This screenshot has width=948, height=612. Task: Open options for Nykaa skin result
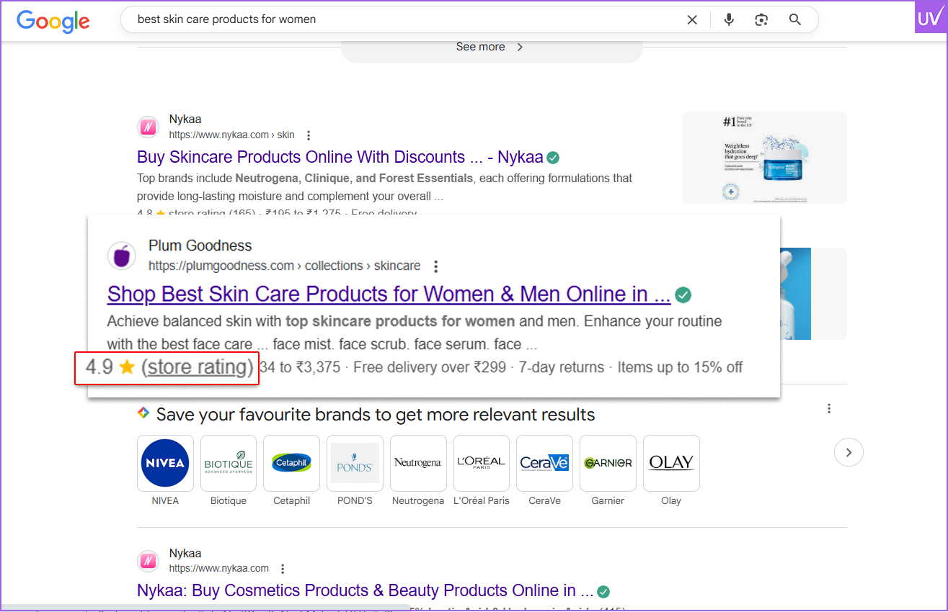click(x=309, y=135)
